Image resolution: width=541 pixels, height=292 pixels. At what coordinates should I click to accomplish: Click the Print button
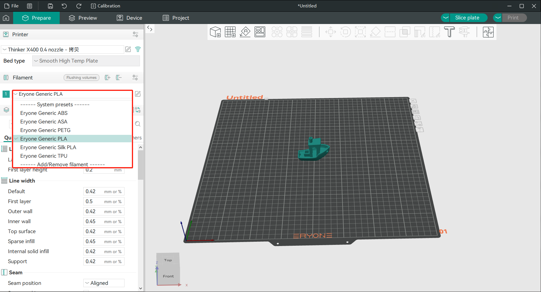pyautogui.click(x=514, y=18)
